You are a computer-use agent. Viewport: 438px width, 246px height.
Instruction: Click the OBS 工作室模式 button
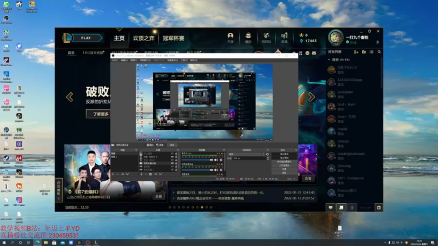coord(284,166)
